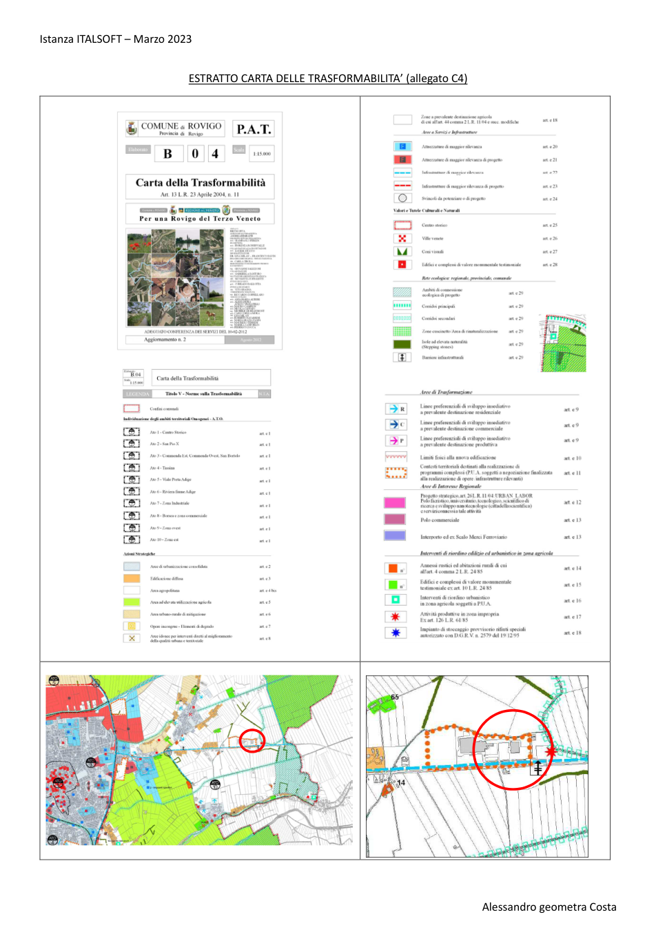Click the Svincoli da potenziare circle symbol
656x930 pixels.
click(402, 199)
